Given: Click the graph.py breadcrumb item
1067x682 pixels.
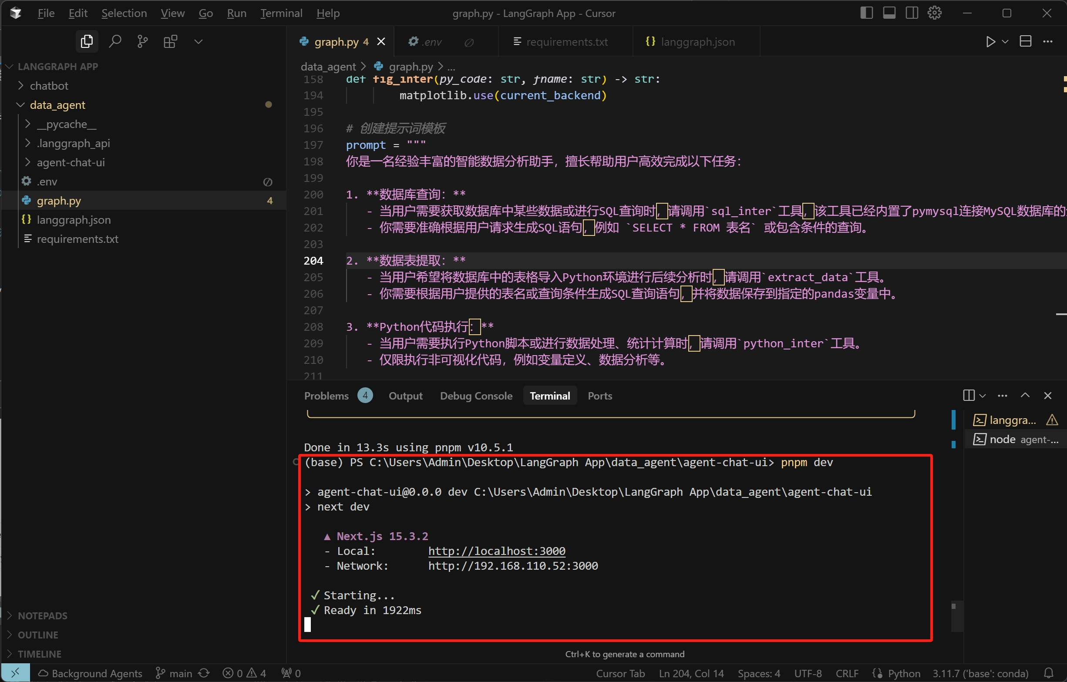Looking at the screenshot, I should coord(404,67).
